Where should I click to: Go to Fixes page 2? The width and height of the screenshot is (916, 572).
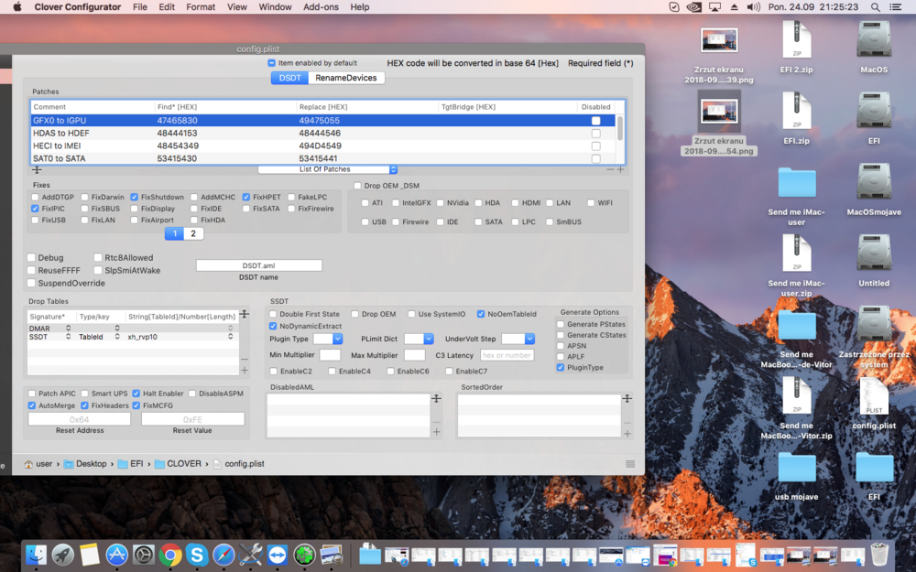coord(193,233)
